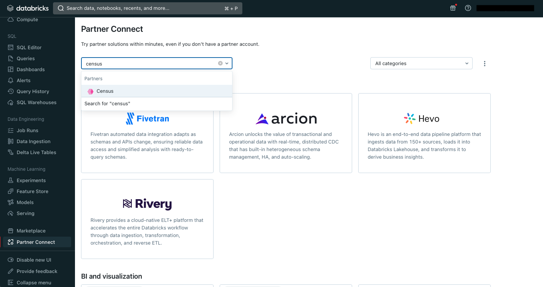This screenshot has width=543, height=287.
Task: Navigate to Delta Live Tables
Action: coord(37,152)
